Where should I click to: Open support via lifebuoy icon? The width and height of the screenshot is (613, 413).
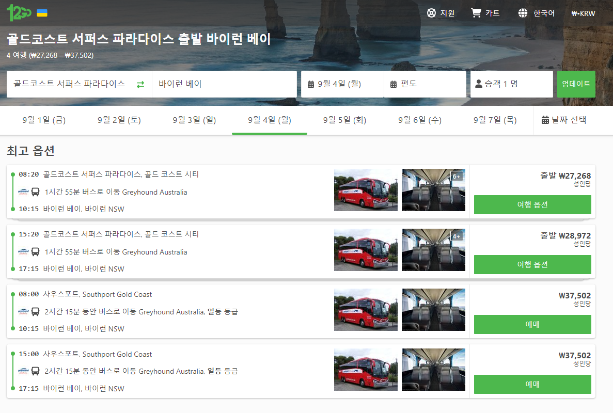pyautogui.click(x=431, y=13)
